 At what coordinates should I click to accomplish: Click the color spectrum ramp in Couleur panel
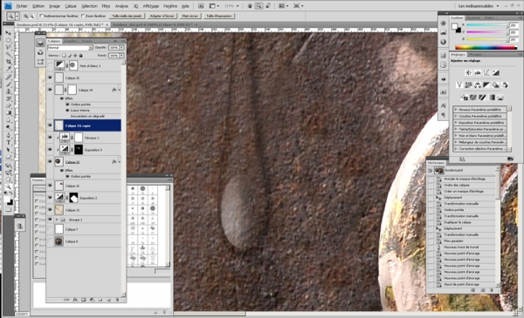[486, 47]
